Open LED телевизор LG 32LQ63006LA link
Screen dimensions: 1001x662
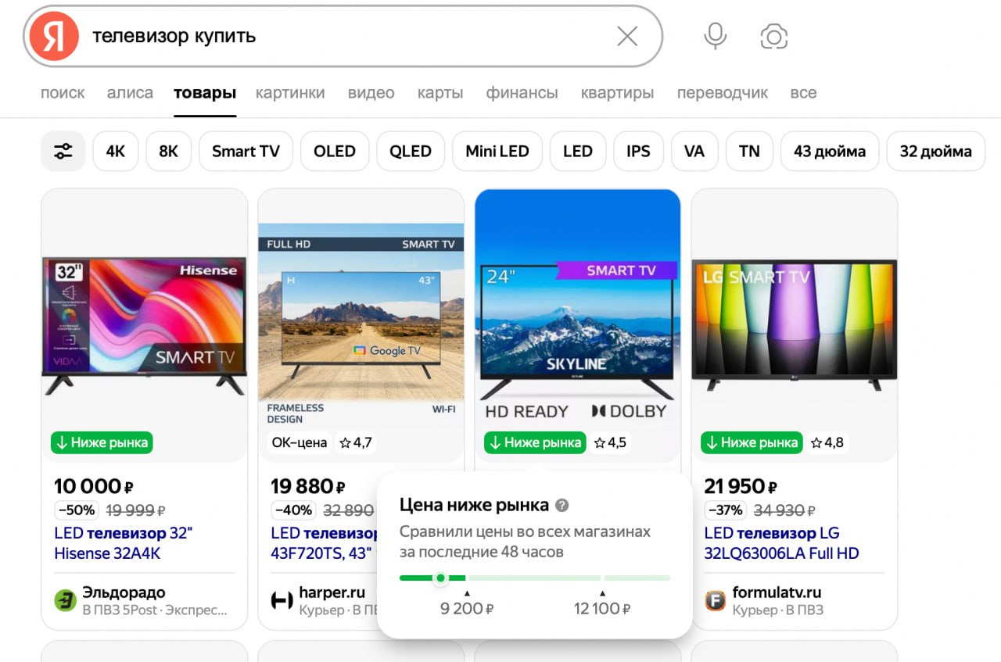tap(780, 543)
